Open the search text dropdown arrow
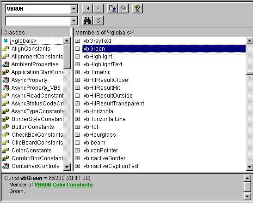 click(74, 21)
